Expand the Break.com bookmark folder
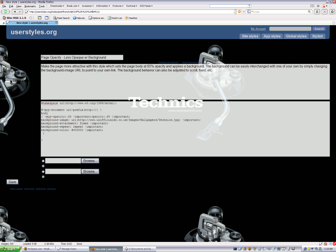Viewport: 336px width, 252px height. point(73,6)
